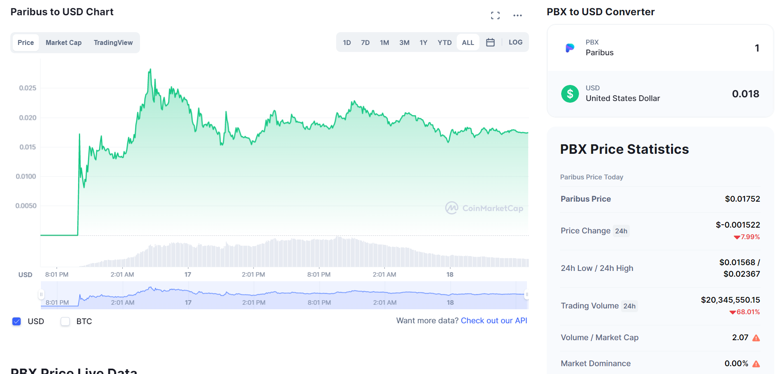Select the 1Y time range
Image resolution: width=778 pixels, height=374 pixels.
pyautogui.click(x=423, y=42)
